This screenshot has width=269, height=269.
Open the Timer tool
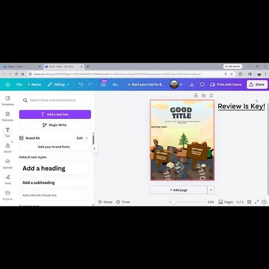click(123, 202)
